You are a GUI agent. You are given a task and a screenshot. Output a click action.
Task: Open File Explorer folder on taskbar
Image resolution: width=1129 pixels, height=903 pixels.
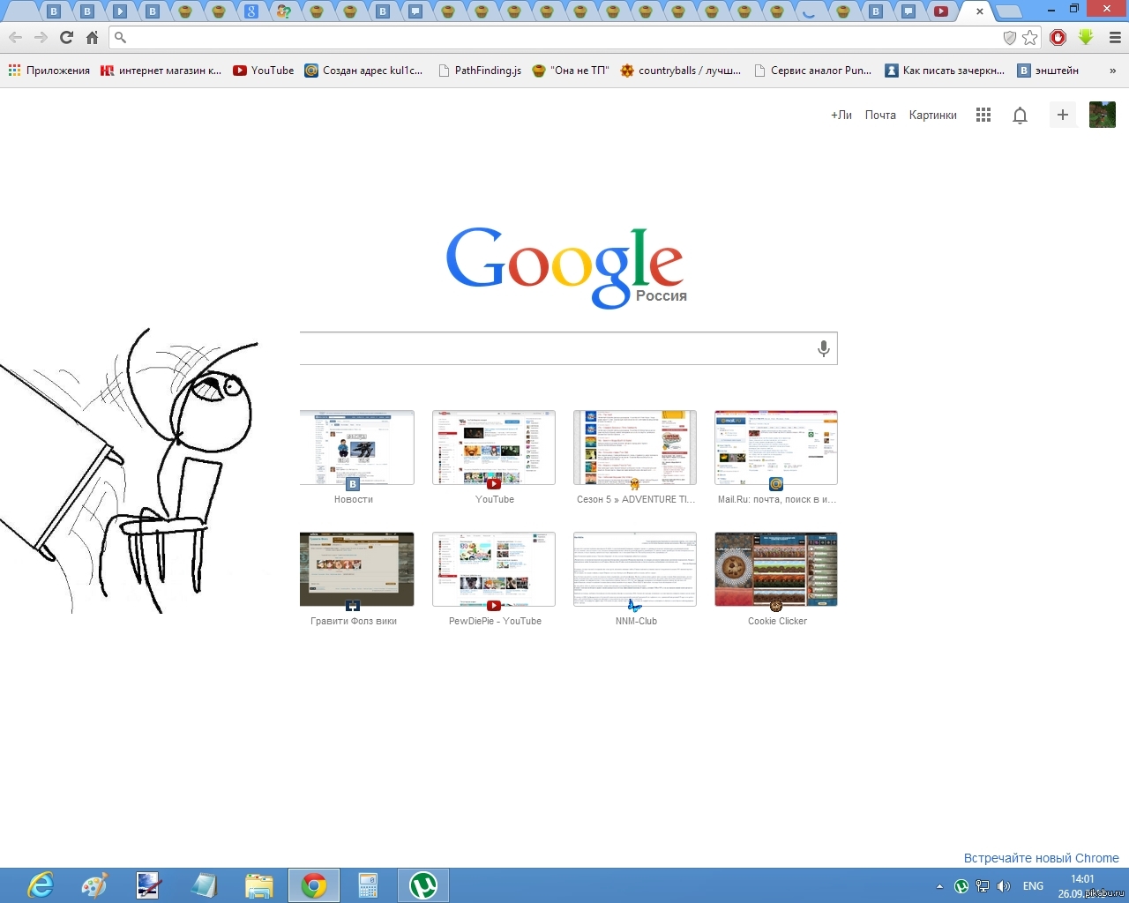coord(258,885)
